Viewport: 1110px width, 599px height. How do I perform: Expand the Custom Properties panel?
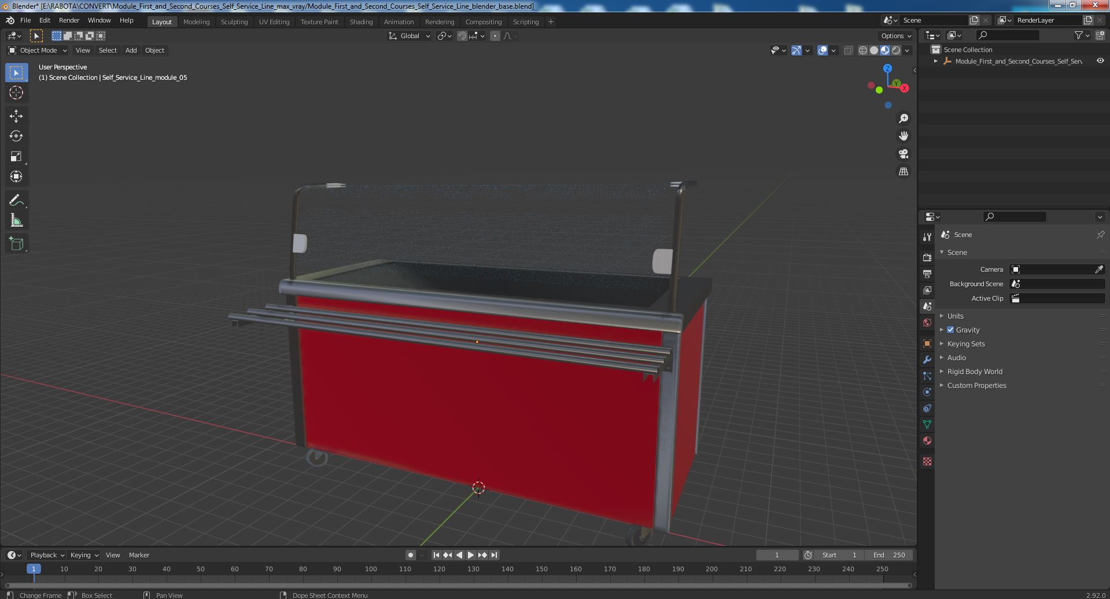tap(976, 385)
